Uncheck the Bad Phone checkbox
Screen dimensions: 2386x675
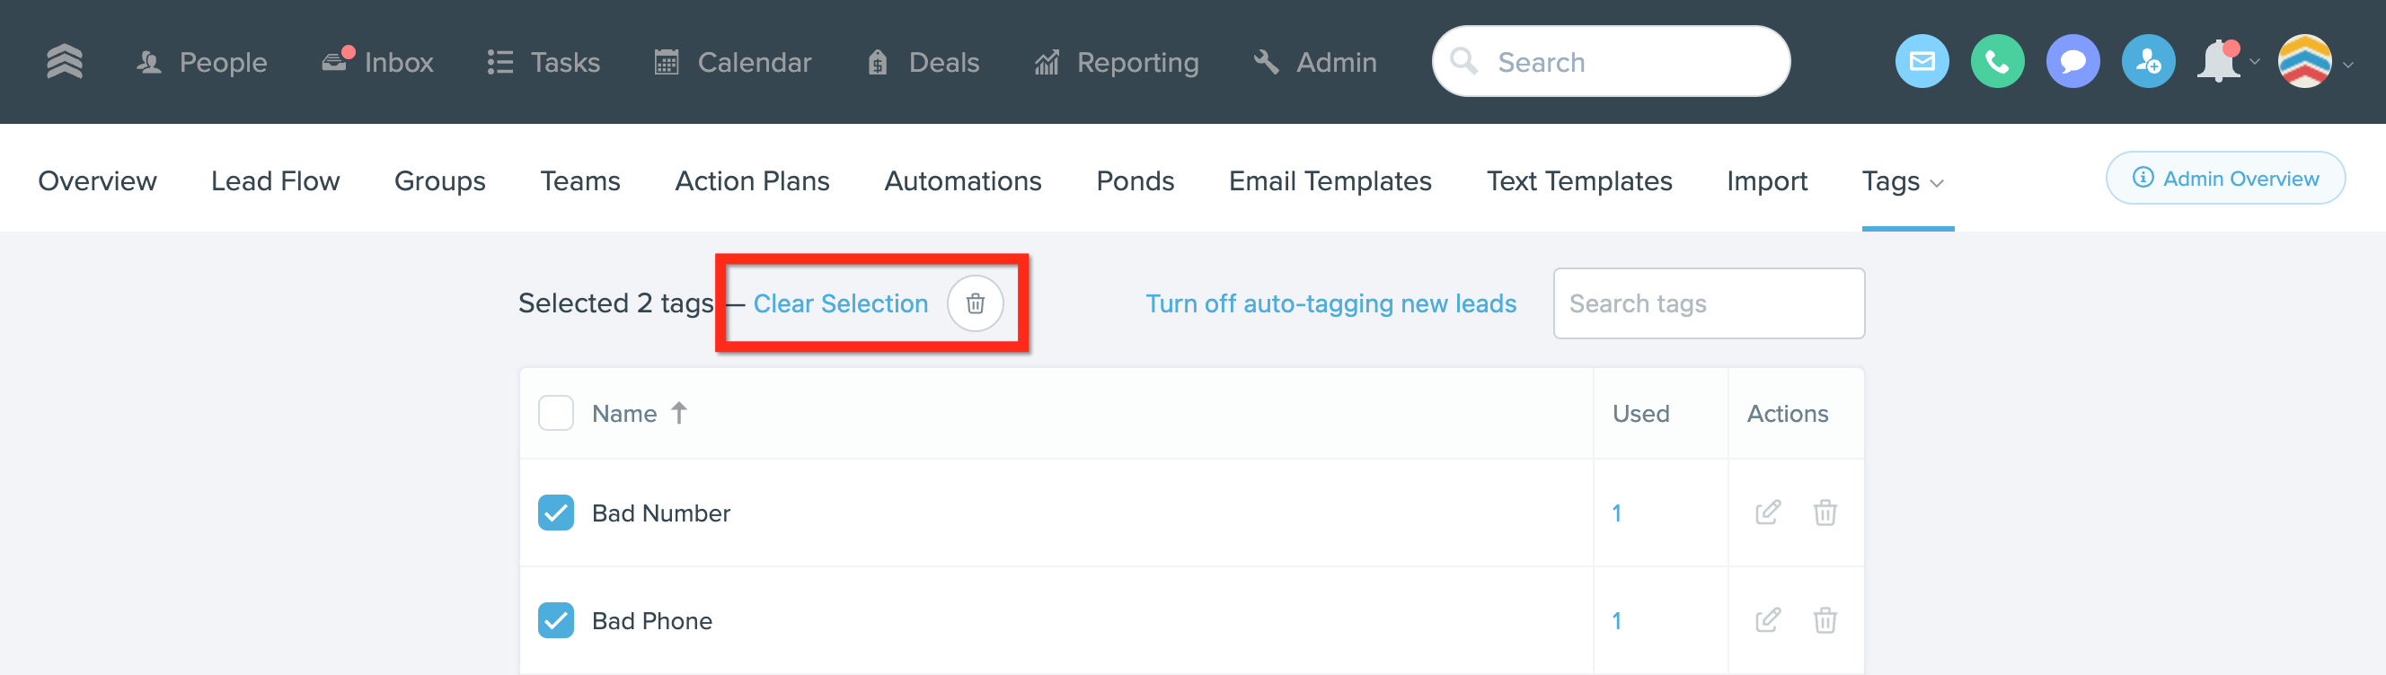click(556, 619)
